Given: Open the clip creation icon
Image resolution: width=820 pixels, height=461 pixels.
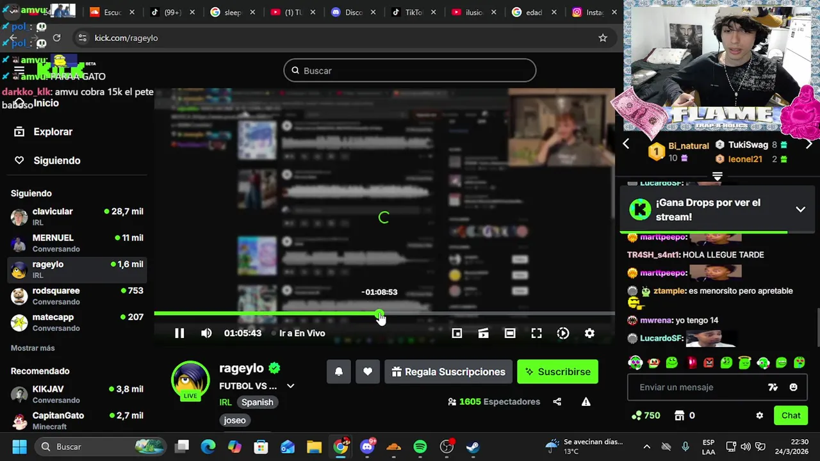Looking at the screenshot, I should click(x=483, y=333).
